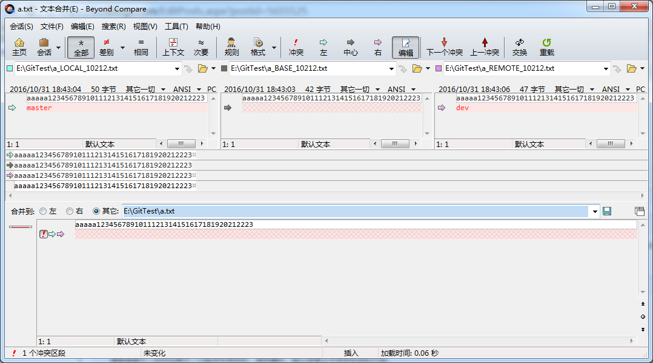Go to 上一冲突 previous conflict

485,47
